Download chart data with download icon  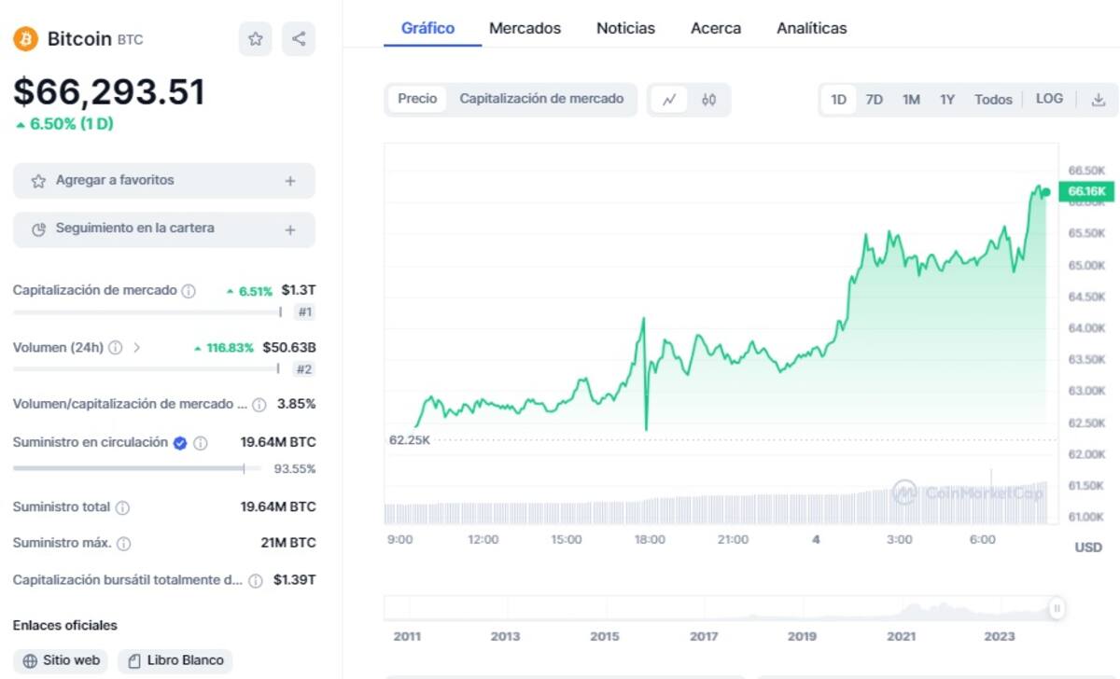[1099, 100]
